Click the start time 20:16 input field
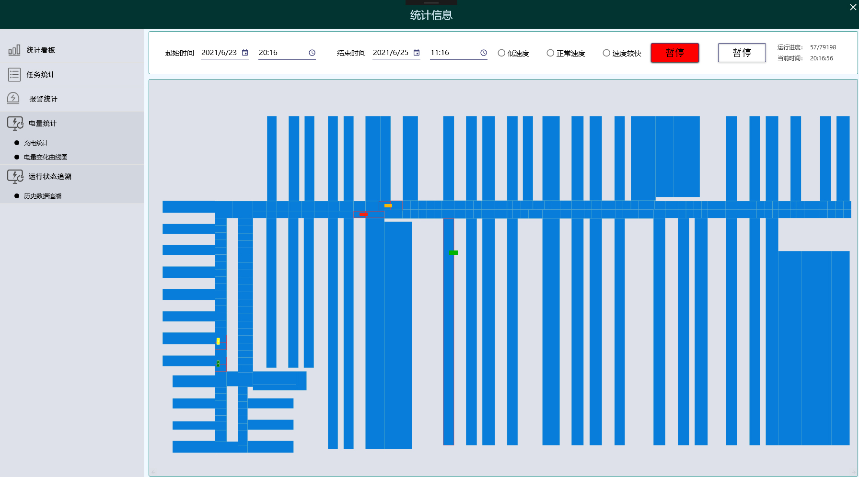Screen dimensions: 859x477 [x=280, y=53]
